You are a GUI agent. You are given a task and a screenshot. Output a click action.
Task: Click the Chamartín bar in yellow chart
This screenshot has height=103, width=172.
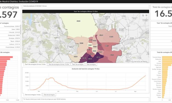coord(164,83)
